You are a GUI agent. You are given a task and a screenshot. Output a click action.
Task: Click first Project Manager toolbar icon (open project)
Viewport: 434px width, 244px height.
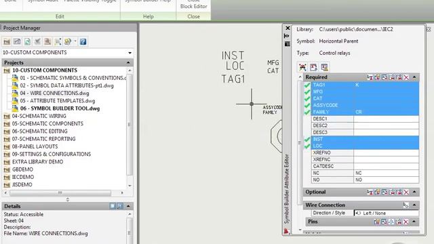click(x=7, y=42)
